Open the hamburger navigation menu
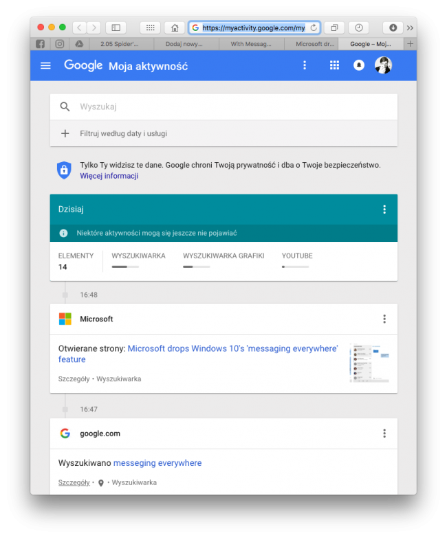Viewport: 447px width, 538px height. click(45, 65)
